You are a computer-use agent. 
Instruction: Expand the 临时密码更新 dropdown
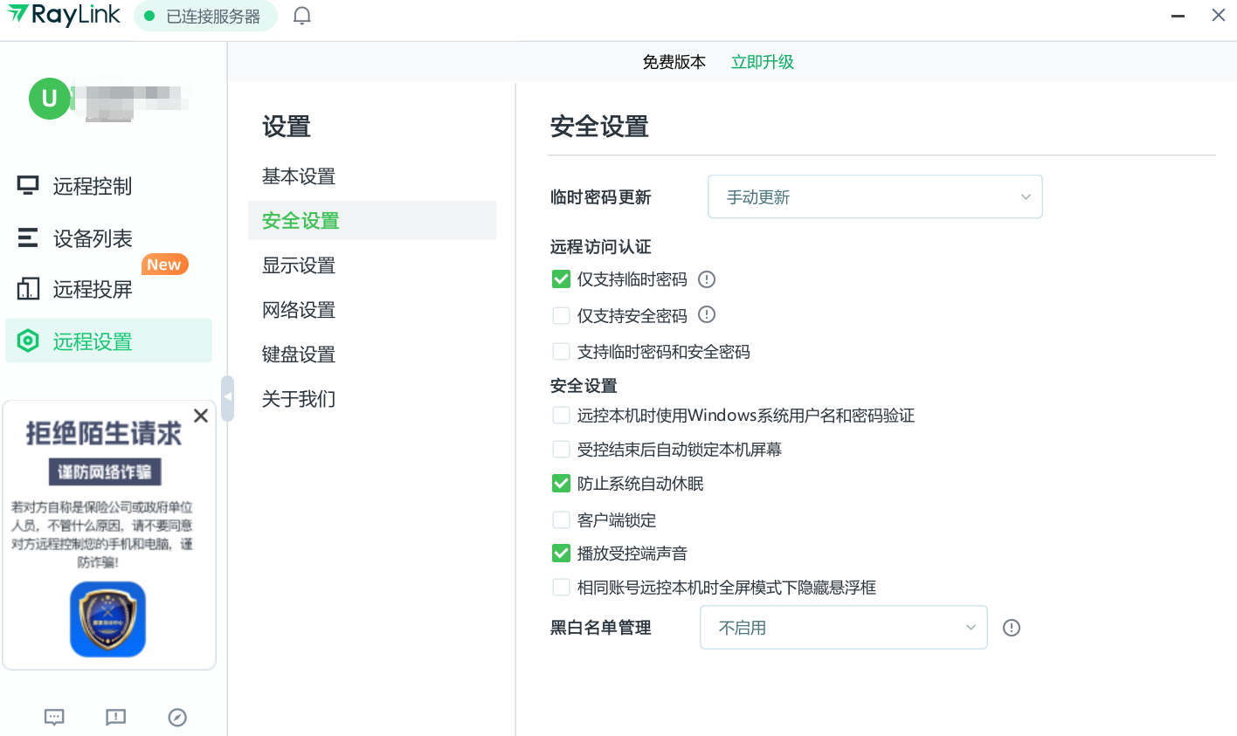874,197
